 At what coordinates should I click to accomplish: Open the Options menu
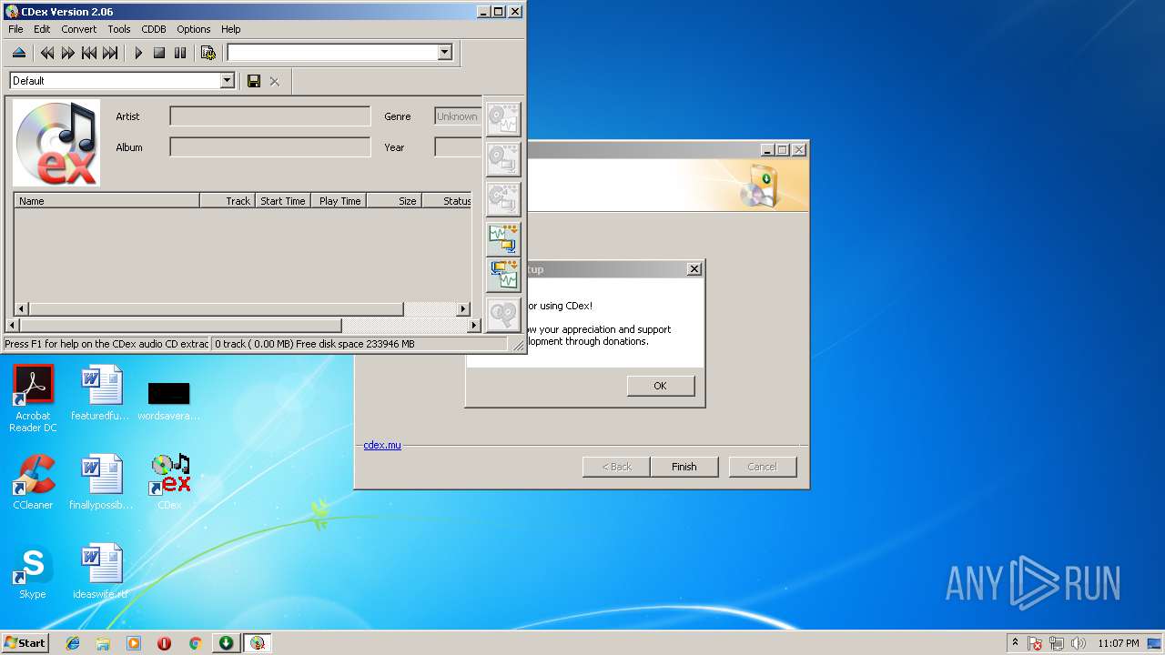tap(194, 29)
